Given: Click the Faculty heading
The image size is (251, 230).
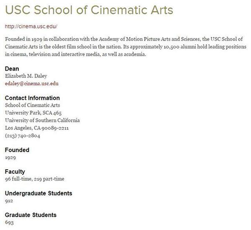Looking at the screenshot, I should point(15,172).
